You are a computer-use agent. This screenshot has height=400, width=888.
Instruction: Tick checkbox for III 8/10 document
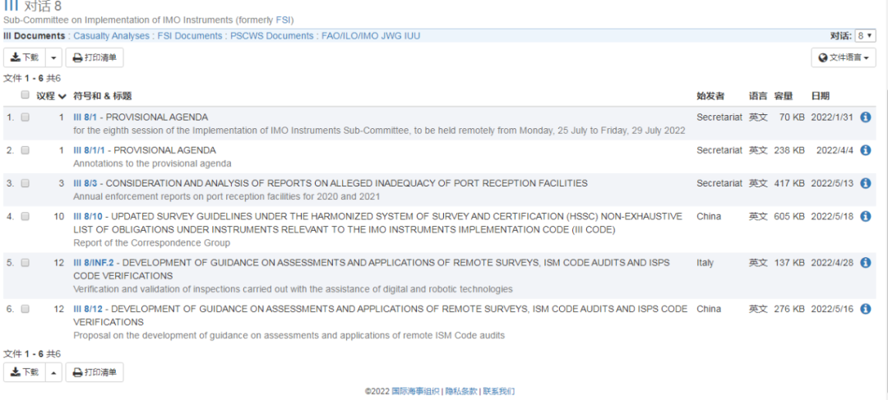(25, 216)
